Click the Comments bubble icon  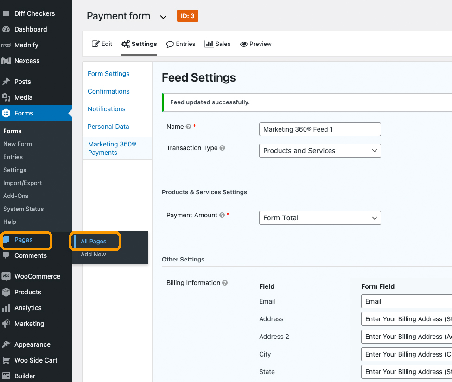6,255
